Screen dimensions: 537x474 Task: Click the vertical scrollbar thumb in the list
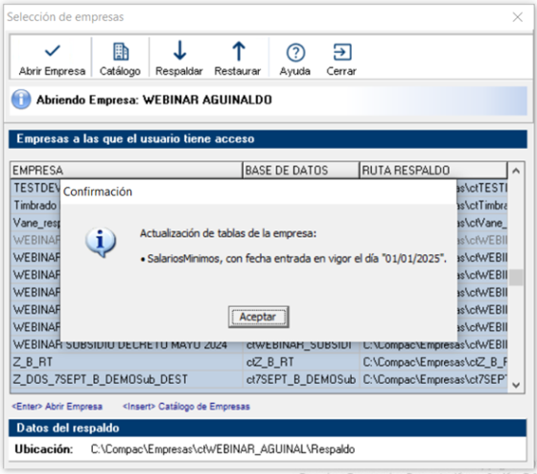point(516,277)
